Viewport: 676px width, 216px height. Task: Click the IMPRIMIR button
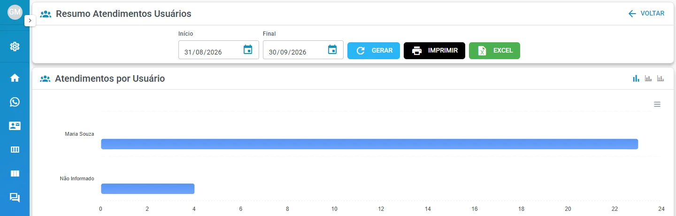(x=434, y=51)
